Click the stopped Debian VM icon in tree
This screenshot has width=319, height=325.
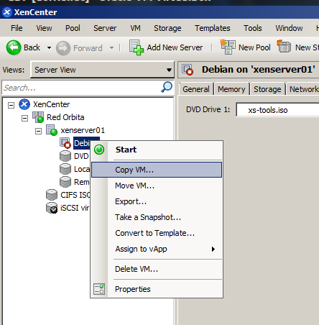coord(65,143)
